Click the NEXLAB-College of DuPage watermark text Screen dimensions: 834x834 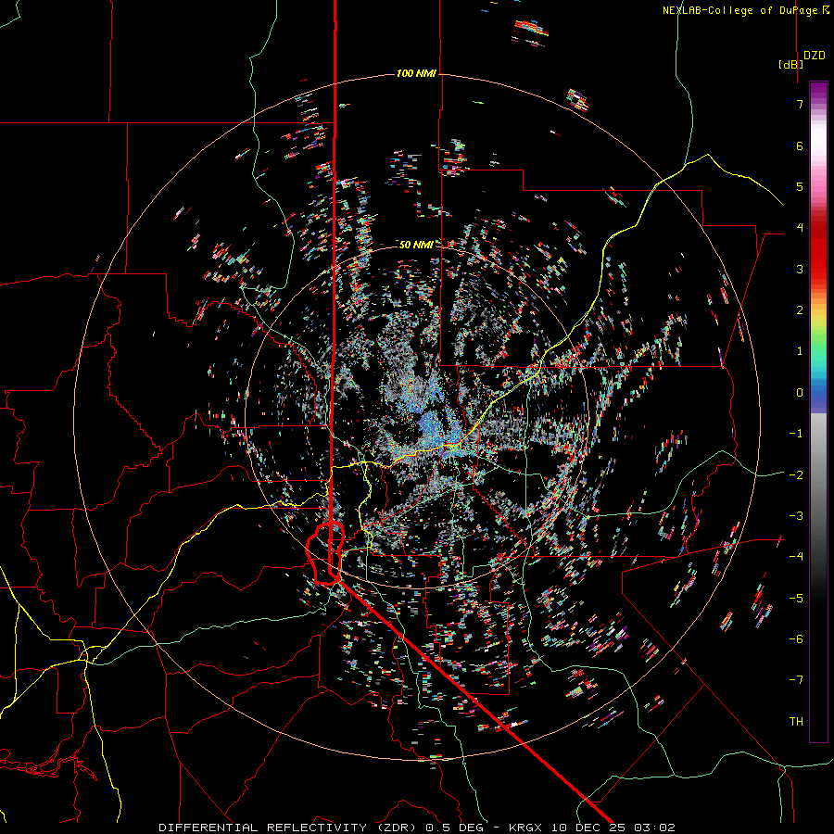(746, 10)
